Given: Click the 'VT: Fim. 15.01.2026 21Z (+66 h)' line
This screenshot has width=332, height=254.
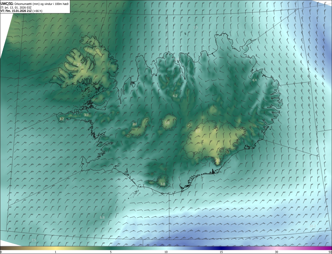Looking at the screenshot, I should click(x=22, y=11).
